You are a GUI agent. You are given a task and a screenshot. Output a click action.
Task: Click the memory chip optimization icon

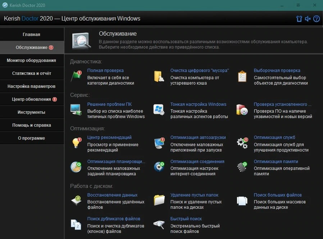tap(242, 167)
